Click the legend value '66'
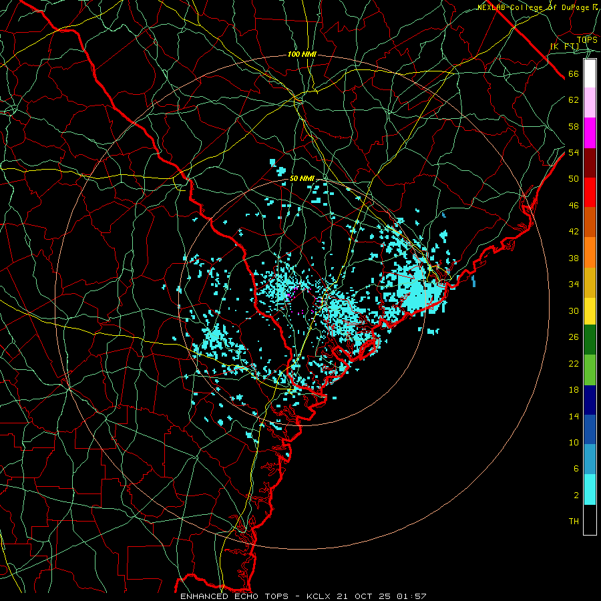601x601 pixels. pyautogui.click(x=574, y=74)
